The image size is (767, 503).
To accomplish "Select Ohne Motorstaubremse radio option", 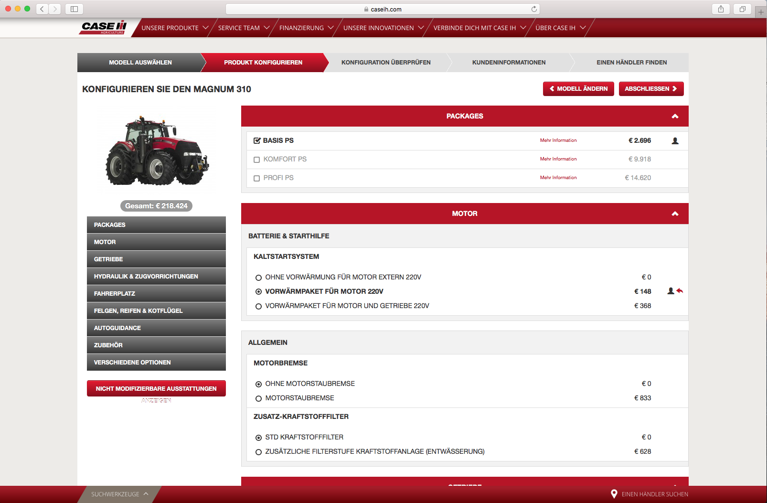I will click(258, 384).
